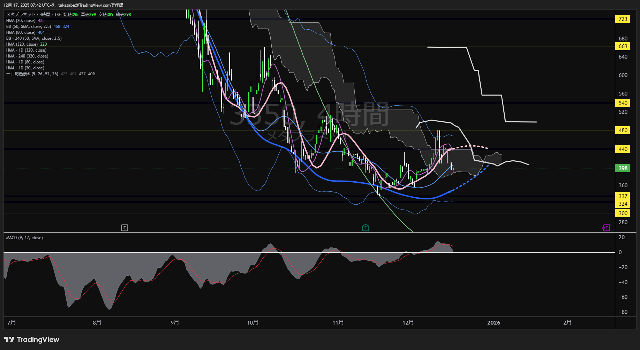
Task: Click the yellow 540 price line label
Action: pos(623,103)
